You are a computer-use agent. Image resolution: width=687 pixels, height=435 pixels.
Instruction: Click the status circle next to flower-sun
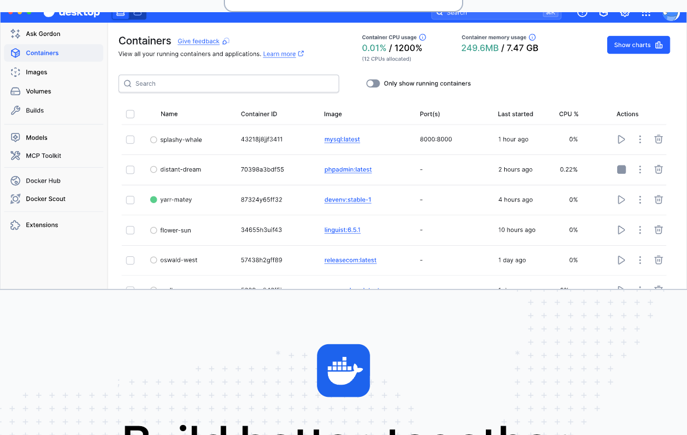pyautogui.click(x=153, y=230)
